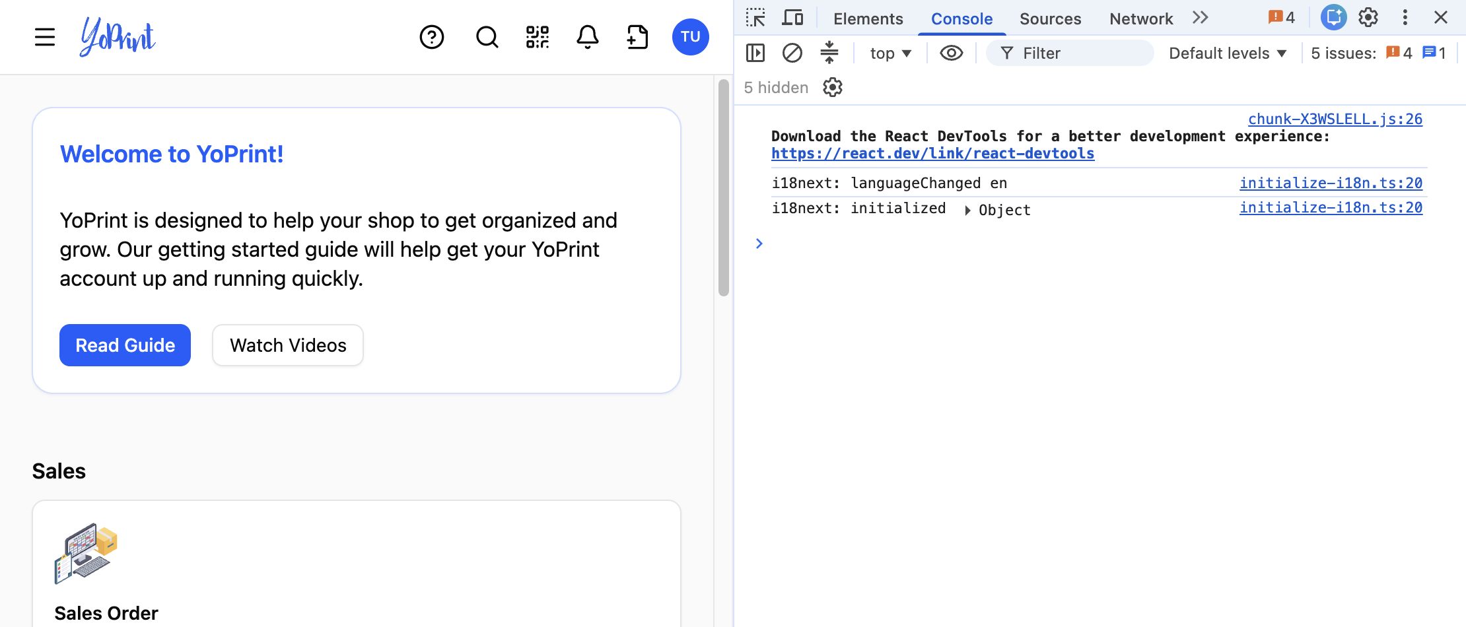Click the Sales Order illustration
Image resolution: width=1466 pixels, height=627 pixels.
click(x=86, y=553)
